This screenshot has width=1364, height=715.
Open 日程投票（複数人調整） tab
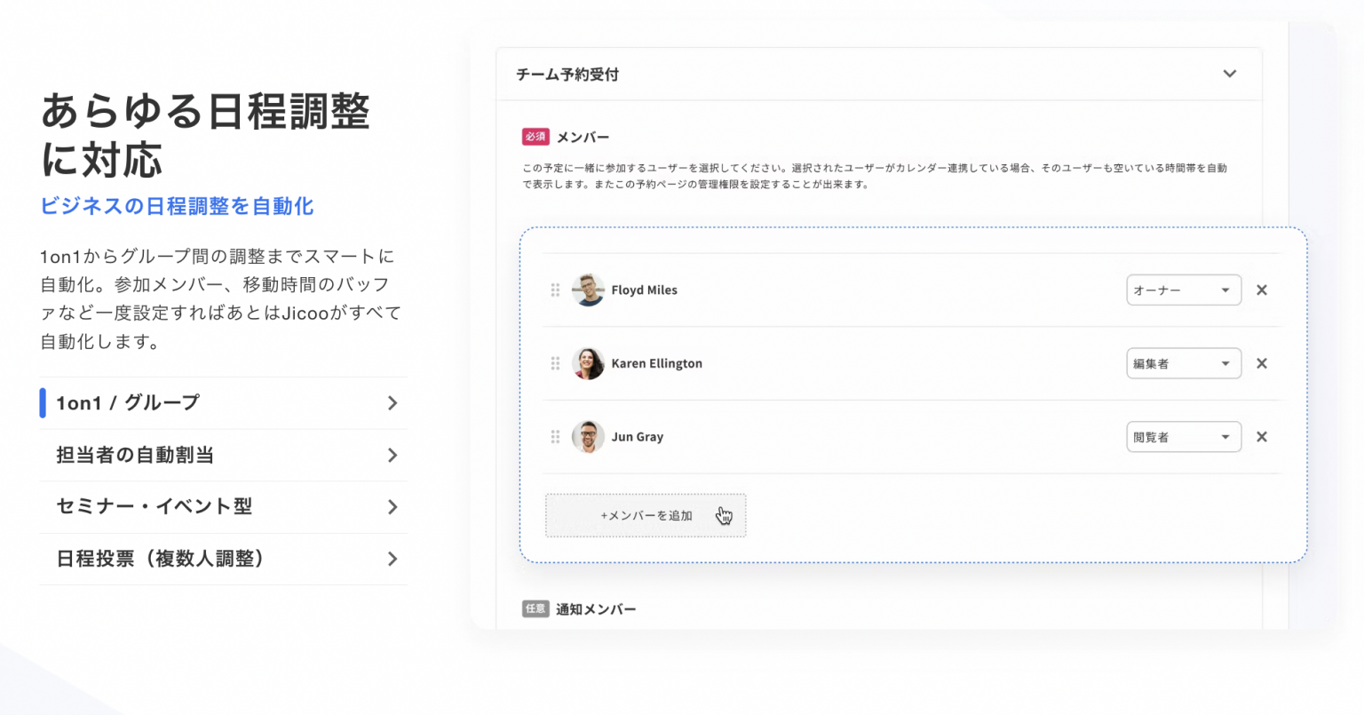(160, 559)
